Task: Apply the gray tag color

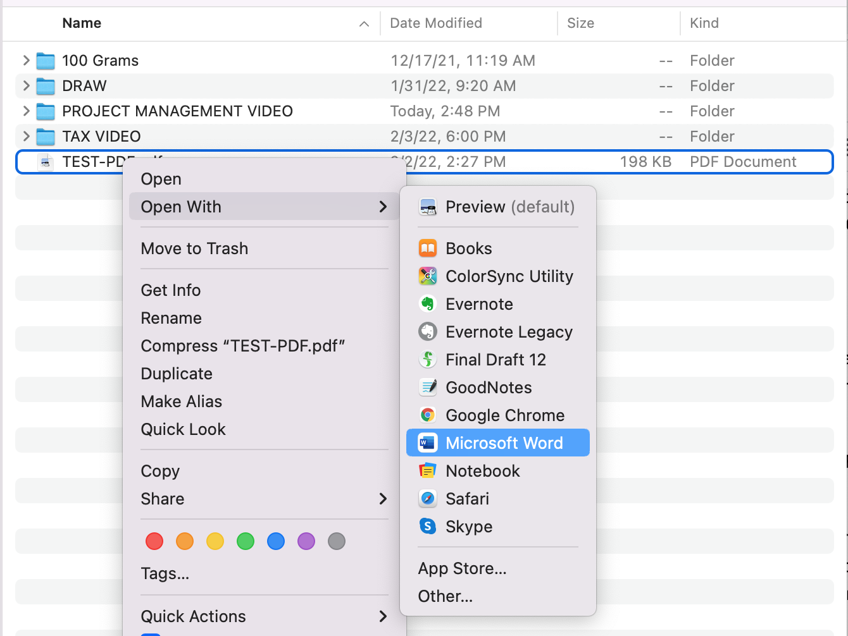Action: tap(337, 541)
